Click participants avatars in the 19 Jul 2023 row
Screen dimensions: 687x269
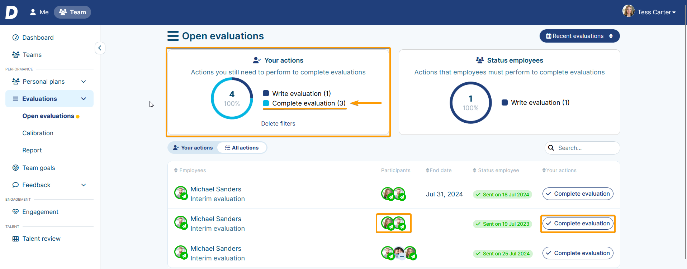393,223
